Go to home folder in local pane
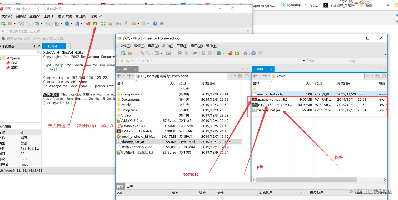 (240, 76)
